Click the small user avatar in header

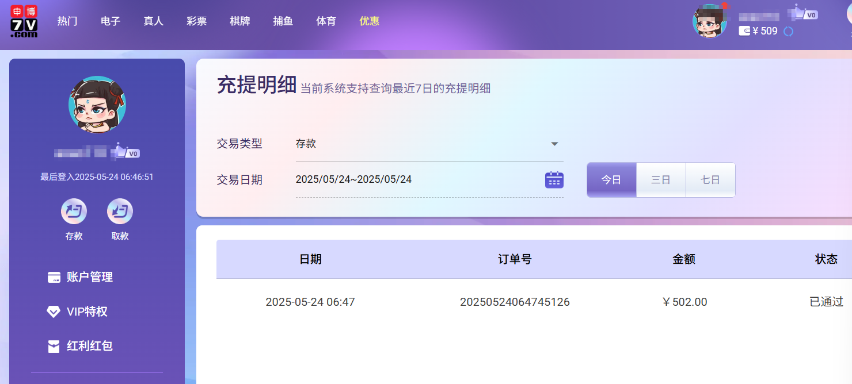tap(709, 21)
